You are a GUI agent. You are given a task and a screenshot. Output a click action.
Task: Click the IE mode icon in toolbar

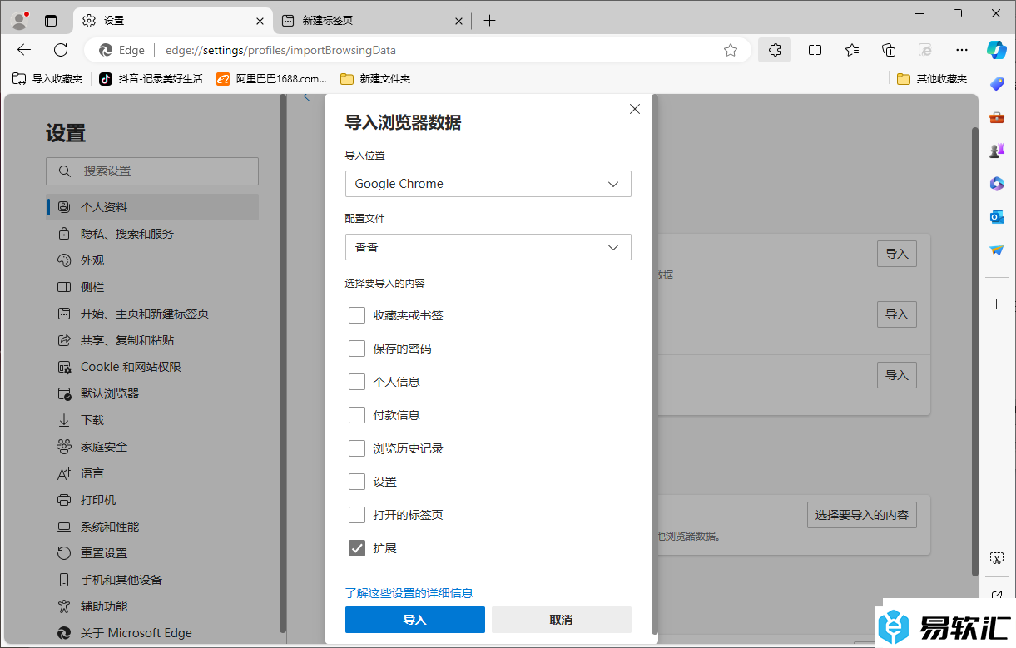pyautogui.click(x=925, y=50)
